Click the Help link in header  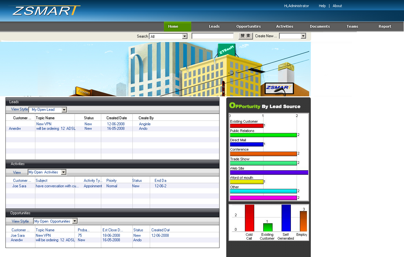tap(322, 6)
